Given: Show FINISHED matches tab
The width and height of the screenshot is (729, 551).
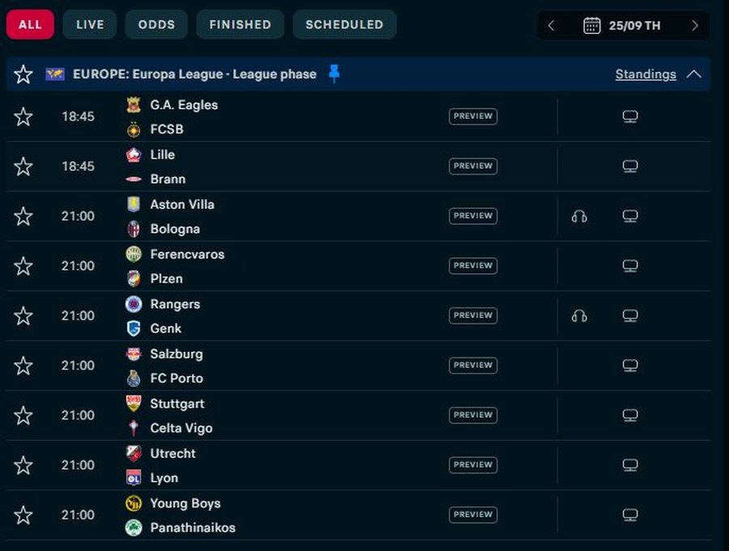Looking at the screenshot, I should coord(241,24).
